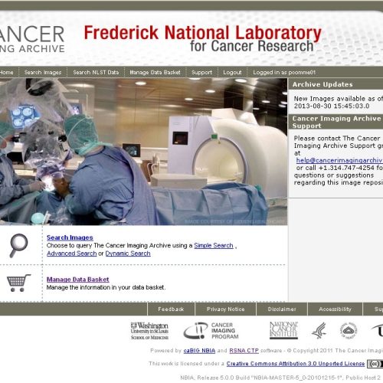This screenshot has width=383, height=383.
Task: Open Search Images in navigation bar
Action: point(43,73)
